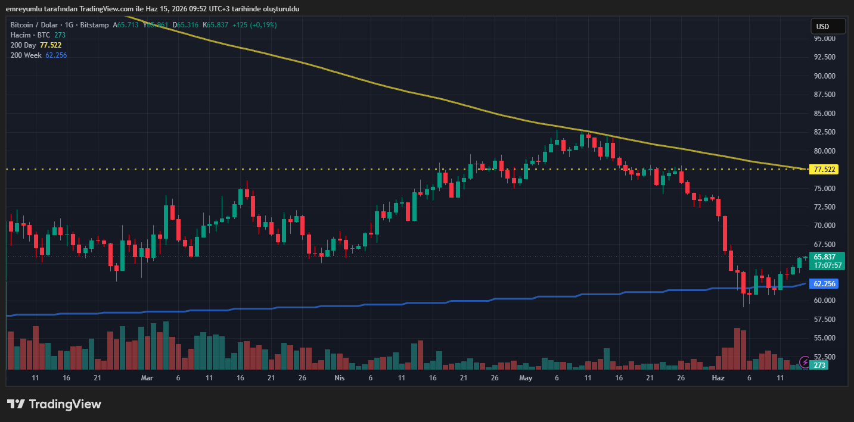Click the emreyumlu snapshot caption text
Image resolution: width=854 pixels, height=422 pixels.
pyautogui.click(x=152, y=9)
